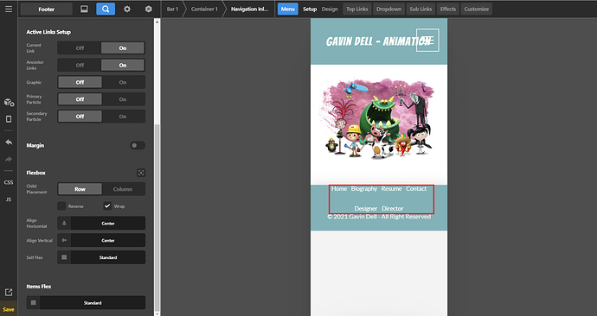
Task: Click Home link in footer preview
Action: coord(339,189)
